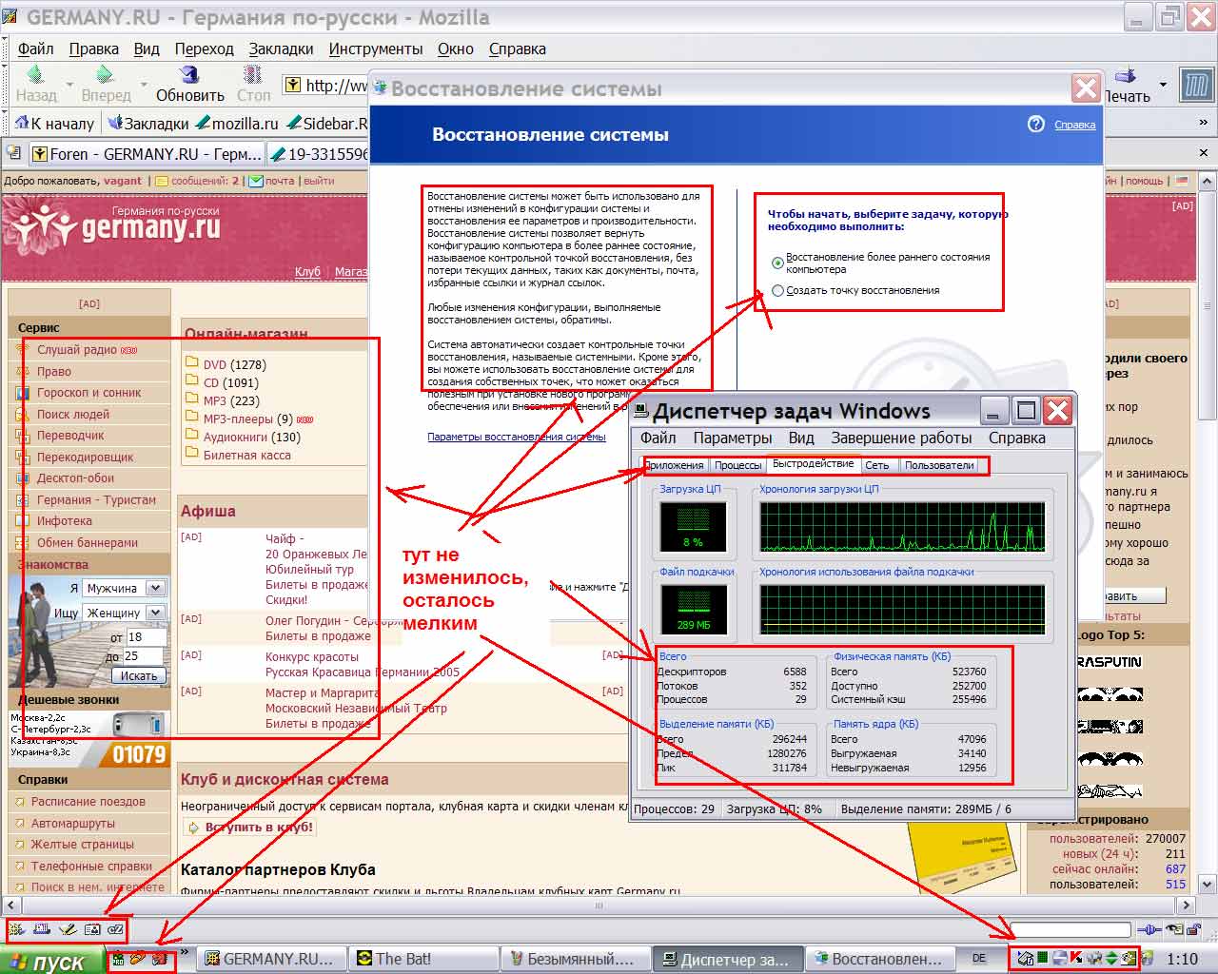This screenshot has height=974, width=1218.
Task: Open the Вперед history dropdown arrow
Action: coord(144,84)
